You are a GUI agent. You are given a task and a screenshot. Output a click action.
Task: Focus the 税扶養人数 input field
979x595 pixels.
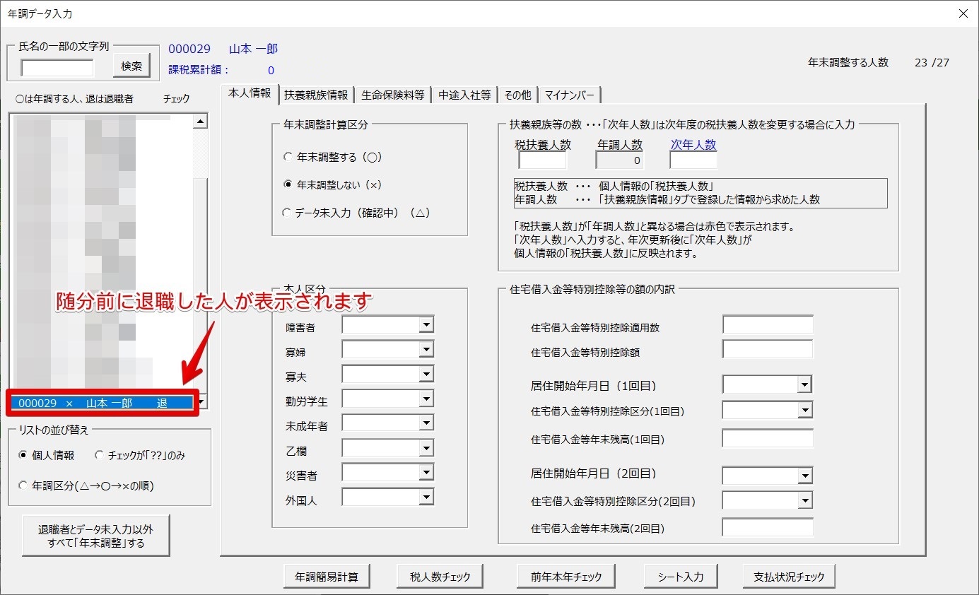[x=543, y=160]
